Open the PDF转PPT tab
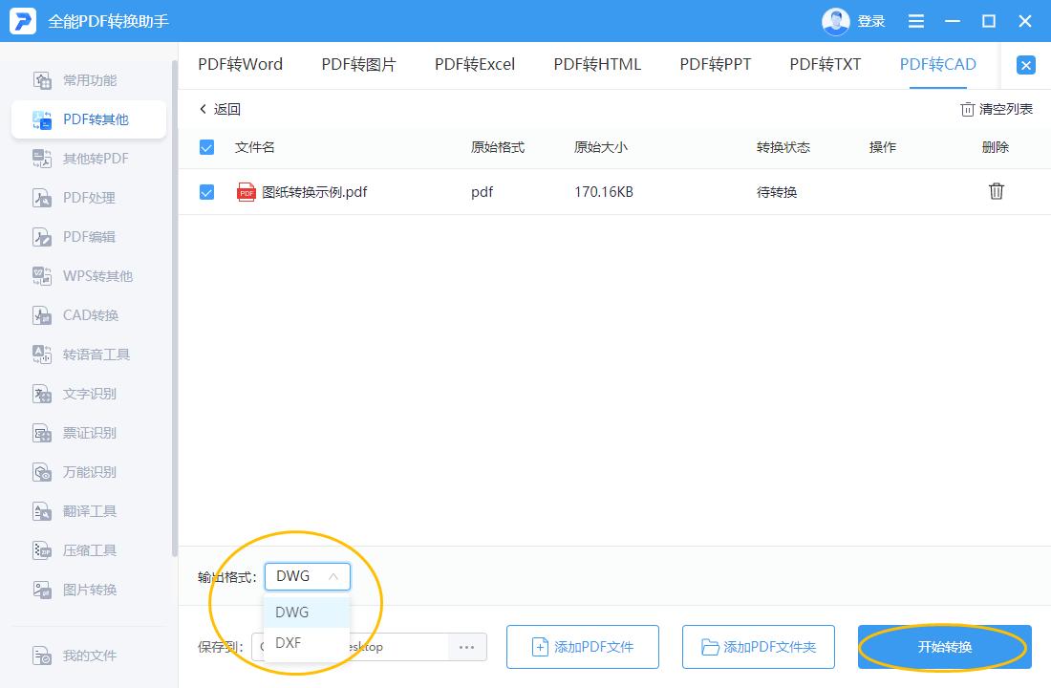This screenshot has height=688, width=1051. click(715, 64)
